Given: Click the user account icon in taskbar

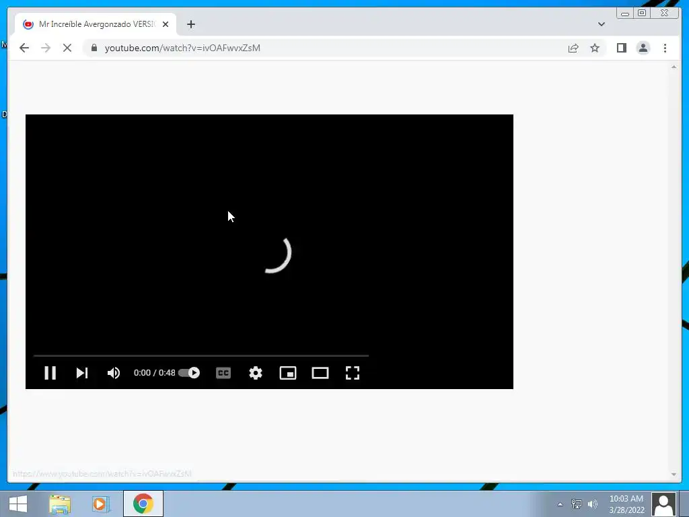Looking at the screenshot, I should 663,504.
